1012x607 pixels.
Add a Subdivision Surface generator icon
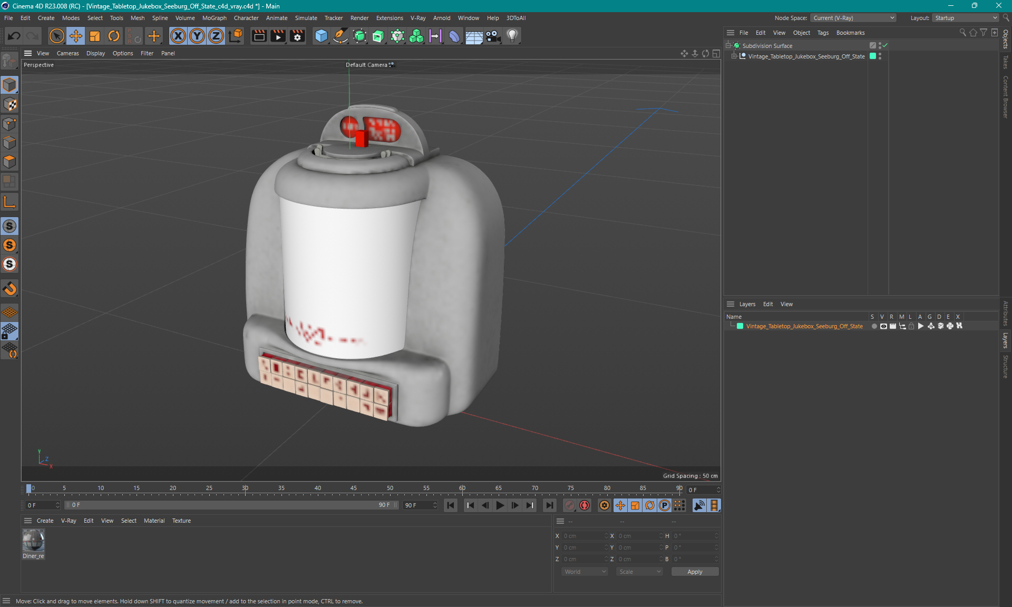point(359,36)
